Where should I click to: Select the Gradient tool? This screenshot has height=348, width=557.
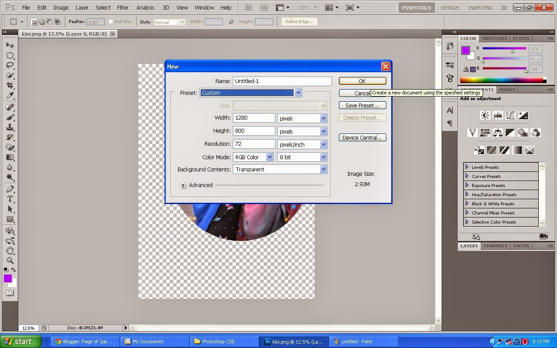click(10, 157)
